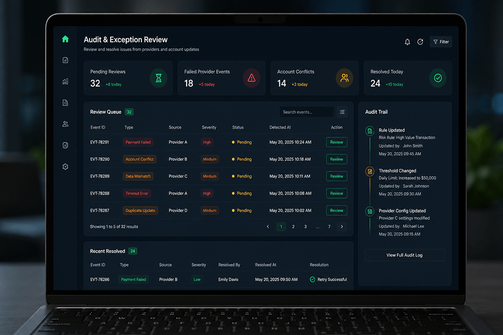Click Emily Davis in Resolved By
The image size is (503, 335).
click(x=229, y=280)
